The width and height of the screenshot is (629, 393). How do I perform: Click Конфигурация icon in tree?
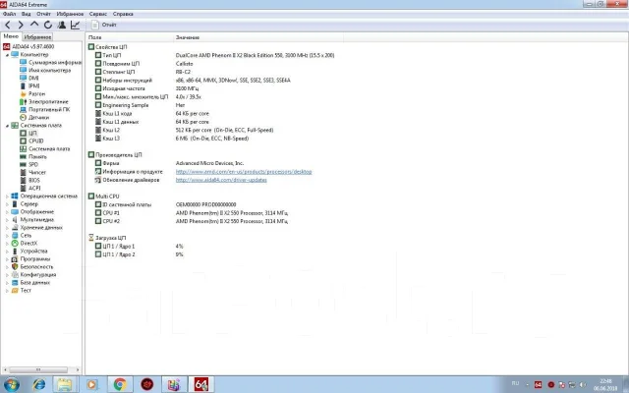point(15,275)
